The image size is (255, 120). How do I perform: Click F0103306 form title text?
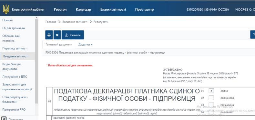point(105,53)
